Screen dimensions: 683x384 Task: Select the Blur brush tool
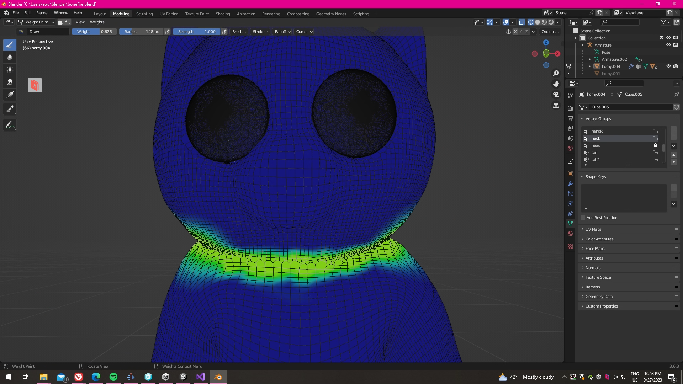(x=10, y=57)
